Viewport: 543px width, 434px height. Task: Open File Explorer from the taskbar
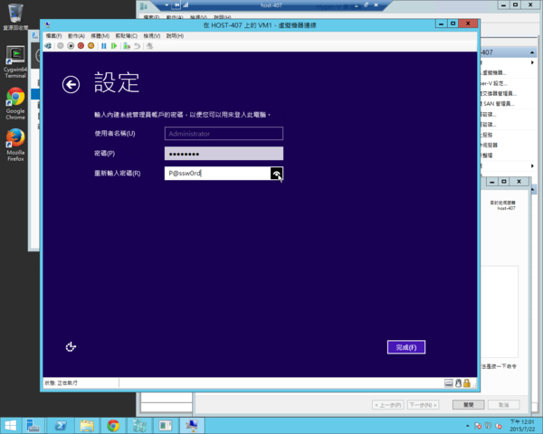87,426
